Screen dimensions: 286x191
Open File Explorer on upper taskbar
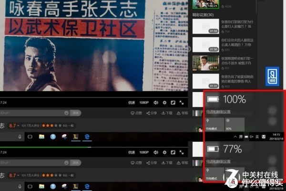[x=41, y=137]
